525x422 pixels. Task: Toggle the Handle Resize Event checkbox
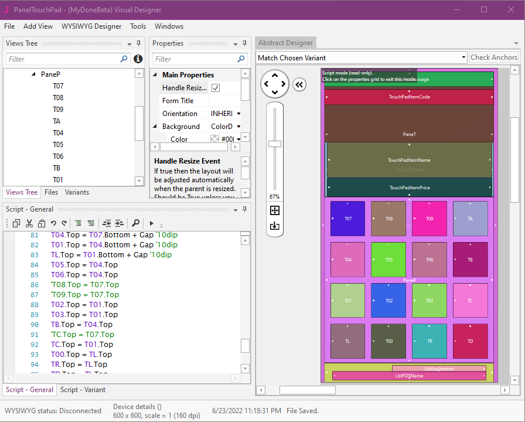coord(216,88)
